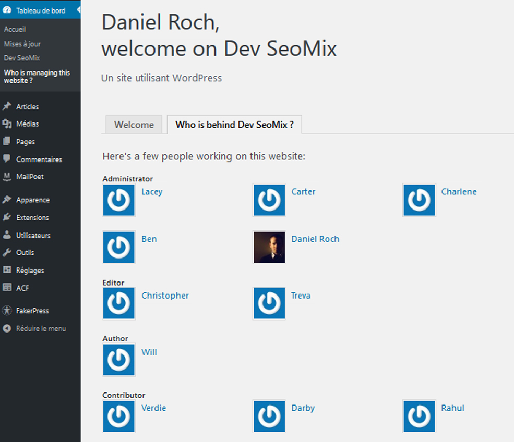This screenshot has height=442, width=514.
Task: Open Ben's profile link
Action: [149, 239]
